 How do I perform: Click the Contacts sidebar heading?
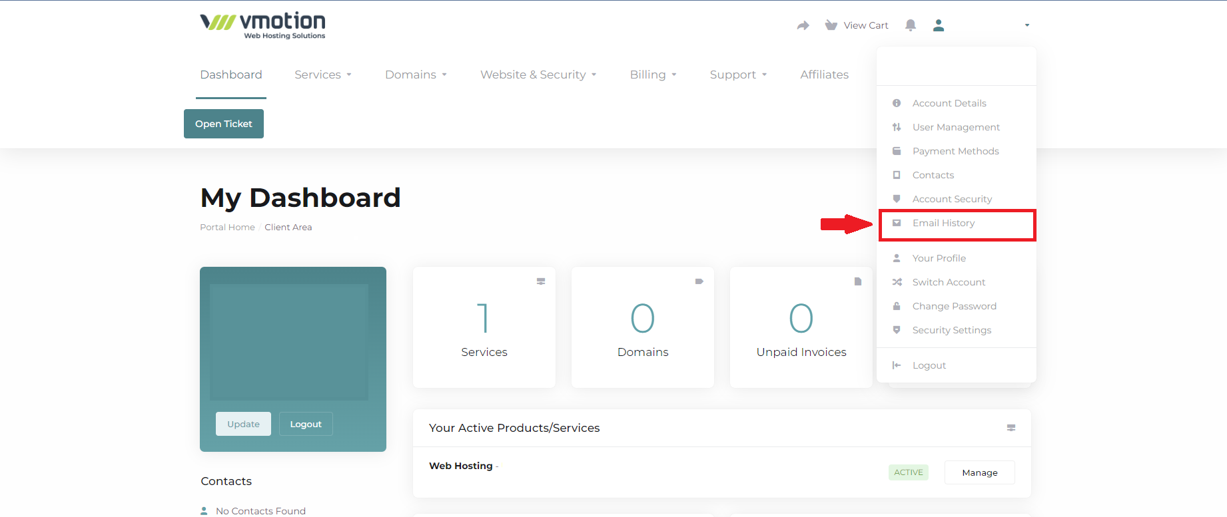[x=226, y=481]
